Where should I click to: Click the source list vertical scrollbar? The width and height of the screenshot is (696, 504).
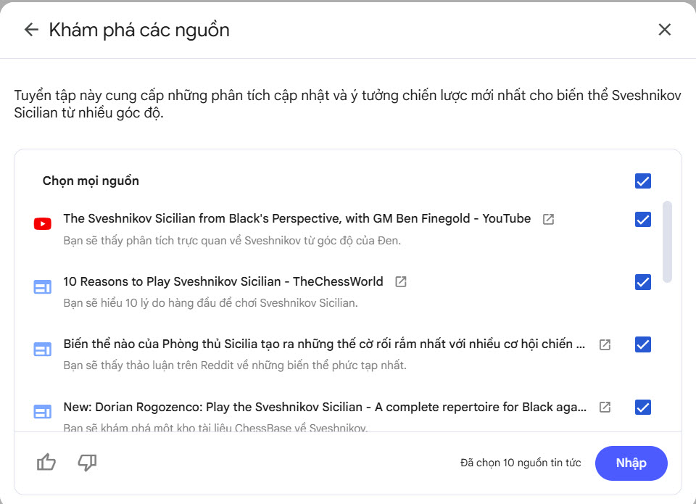click(667, 241)
